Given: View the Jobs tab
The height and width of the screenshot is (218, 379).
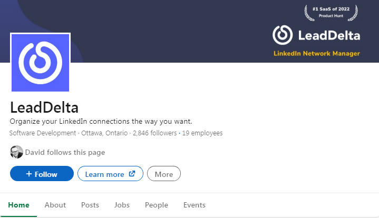Looking at the screenshot, I should [x=122, y=205].
